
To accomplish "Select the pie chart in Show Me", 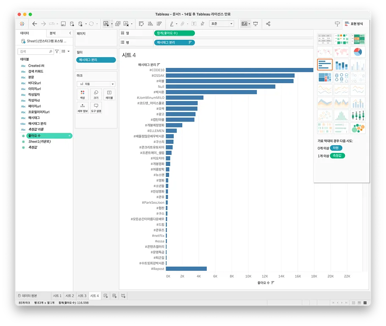I will (x=358, y=52).
